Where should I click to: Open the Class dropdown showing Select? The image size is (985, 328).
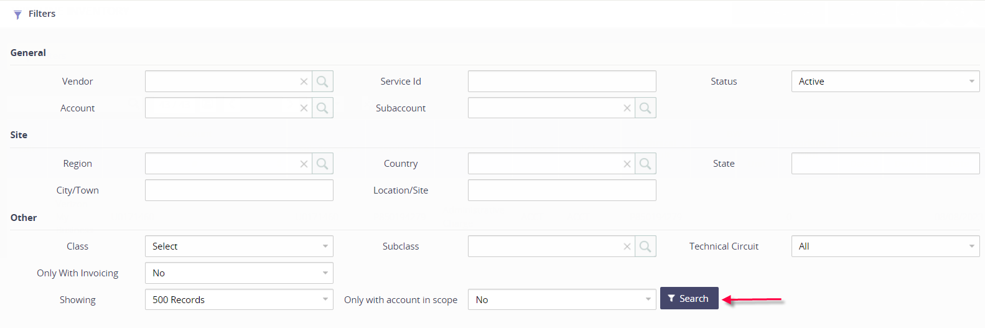[239, 246]
